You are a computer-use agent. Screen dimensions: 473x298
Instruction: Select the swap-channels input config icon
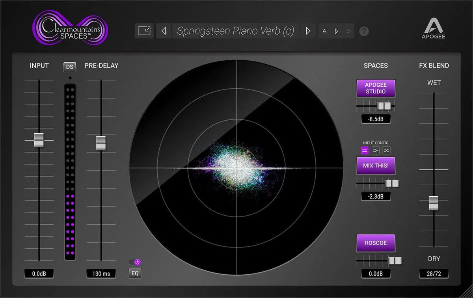(387, 150)
